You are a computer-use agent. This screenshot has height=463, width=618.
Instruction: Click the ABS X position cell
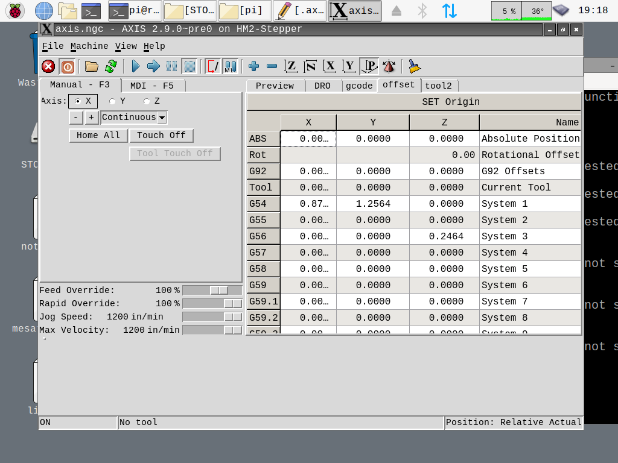[308, 139]
